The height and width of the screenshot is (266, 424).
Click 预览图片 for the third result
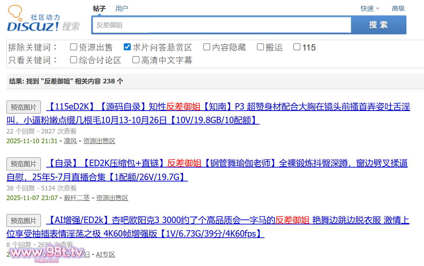coord(24,221)
